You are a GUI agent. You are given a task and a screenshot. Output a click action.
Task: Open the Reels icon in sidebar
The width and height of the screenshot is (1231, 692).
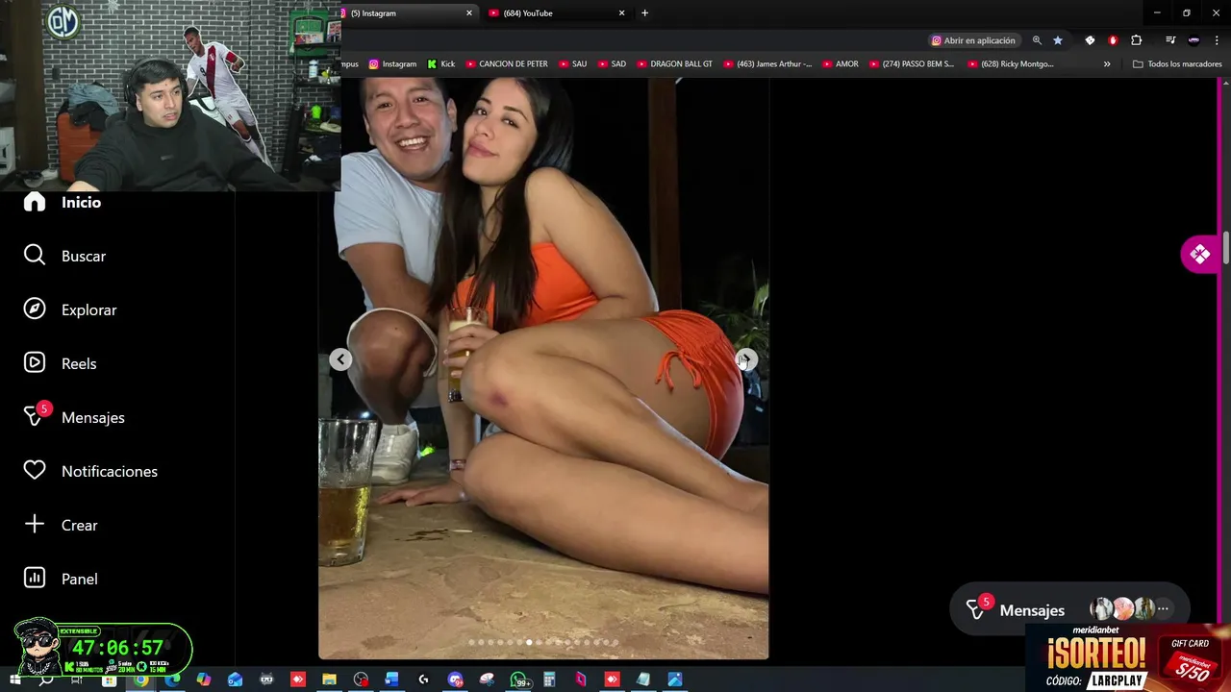click(x=35, y=363)
